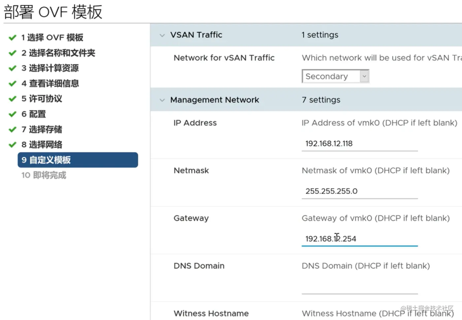462x320 pixels.
Task: Collapse the Management Network section
Action: [162, 100]
